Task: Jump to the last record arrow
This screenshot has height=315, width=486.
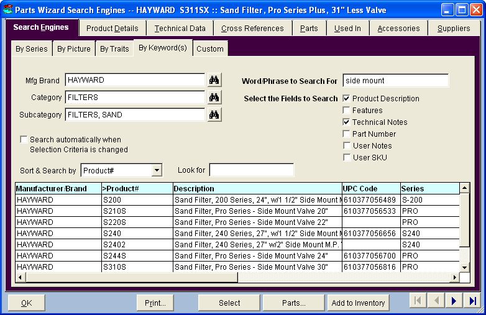Action: click(x=473, y=301)
